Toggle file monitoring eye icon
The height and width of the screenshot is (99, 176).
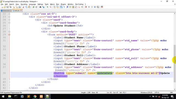[82, 7]
